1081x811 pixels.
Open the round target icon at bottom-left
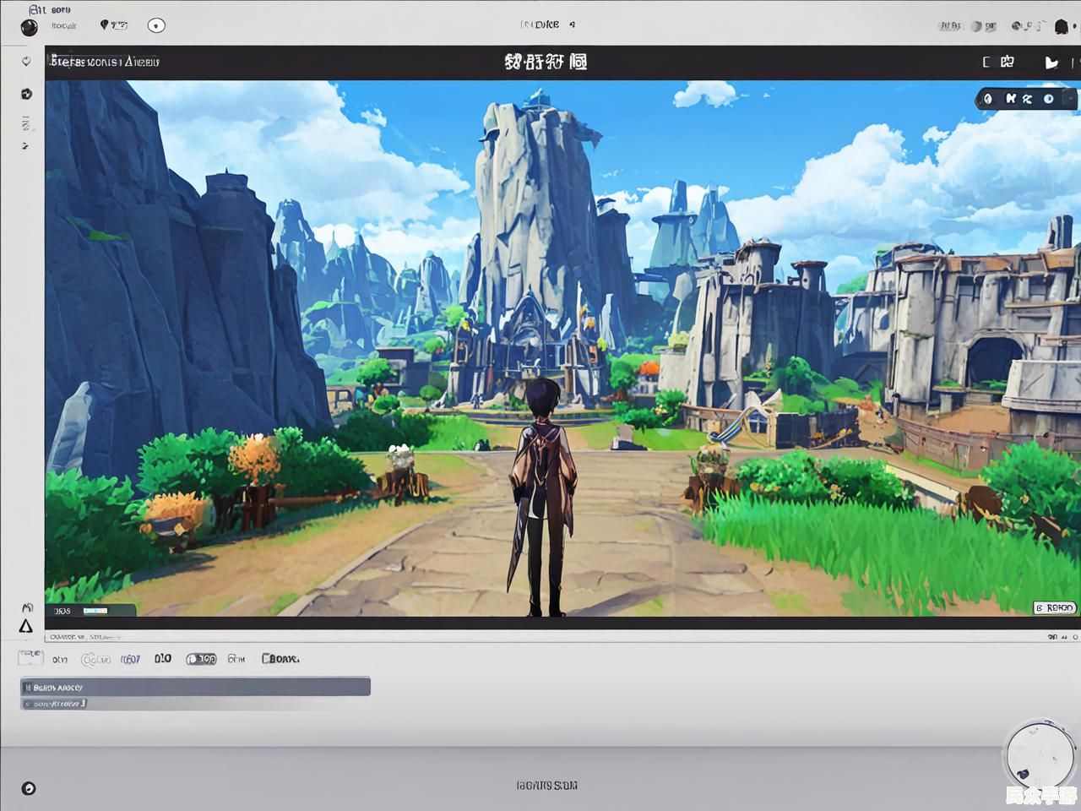[29, 788]
